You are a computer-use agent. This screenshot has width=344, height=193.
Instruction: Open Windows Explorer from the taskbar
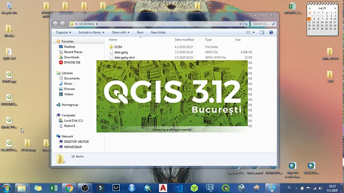21,188
